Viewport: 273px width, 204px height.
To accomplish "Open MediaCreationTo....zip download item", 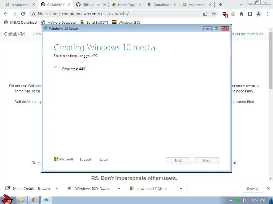I will coord(28,189).
